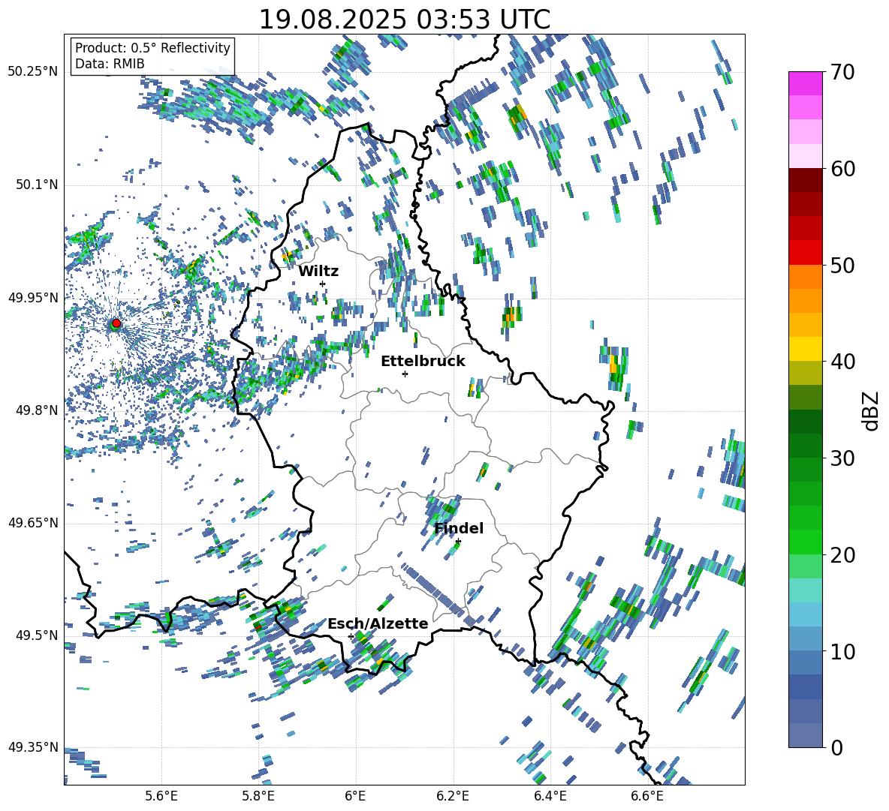889x811 pixels.
Task: Click the 30 tick on colorbar
Action: [842, 458]
